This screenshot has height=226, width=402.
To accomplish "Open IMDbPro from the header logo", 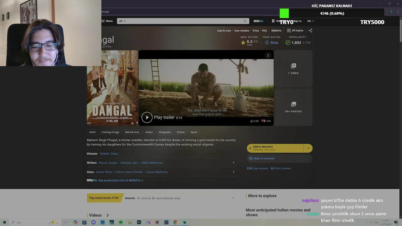I will pos(258,21).
